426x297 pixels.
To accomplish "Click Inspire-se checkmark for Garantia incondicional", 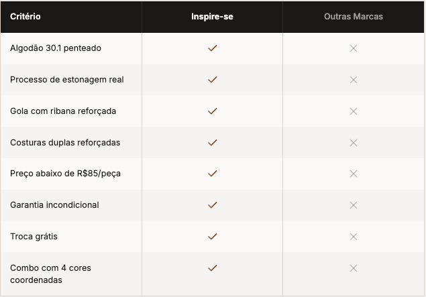I will coord(213,204).
